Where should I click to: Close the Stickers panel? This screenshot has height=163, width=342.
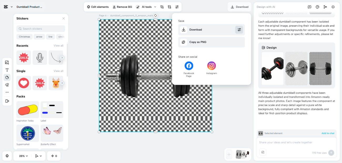pyautogui.click(x=63, y=19)
